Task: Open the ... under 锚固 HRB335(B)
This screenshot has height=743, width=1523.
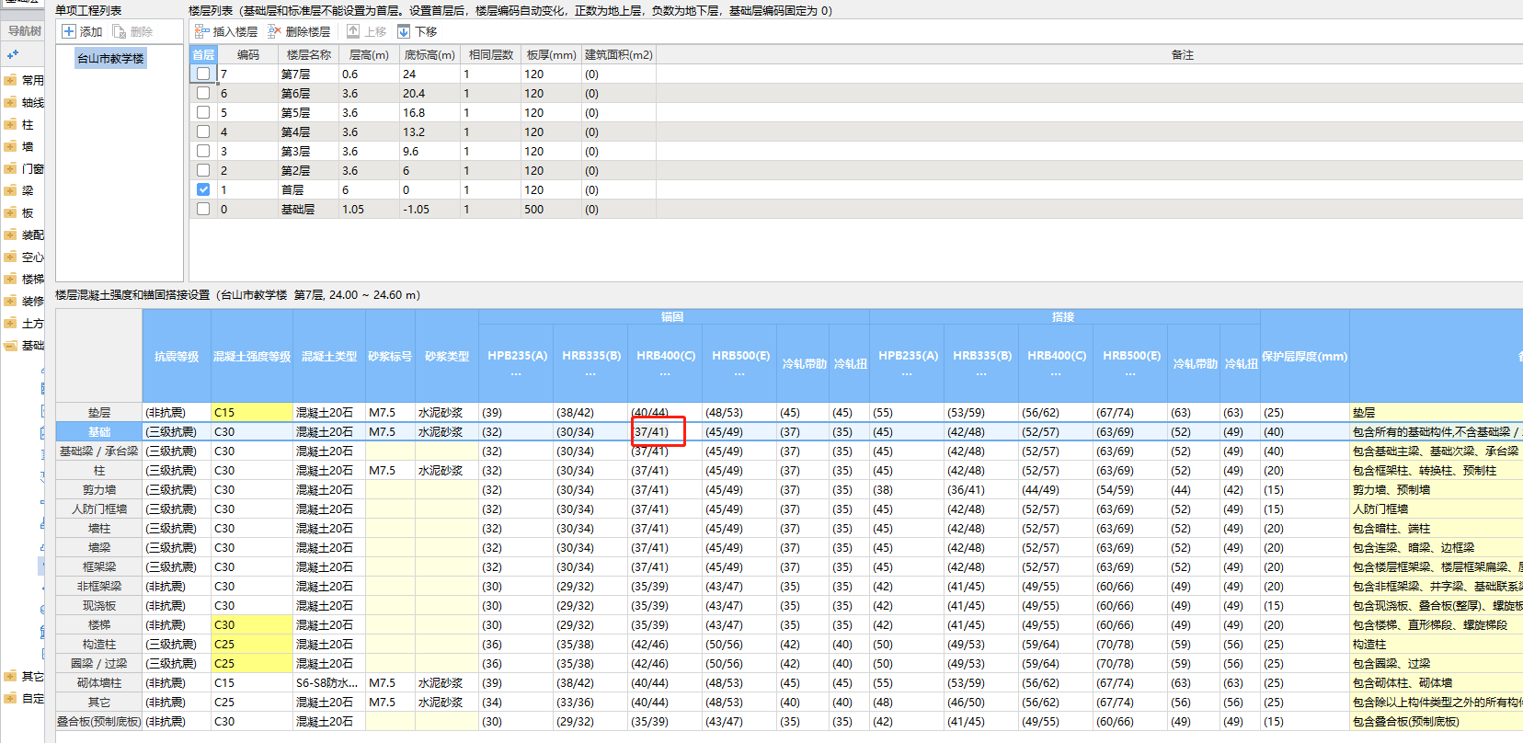Action: (x=590, y=375)
